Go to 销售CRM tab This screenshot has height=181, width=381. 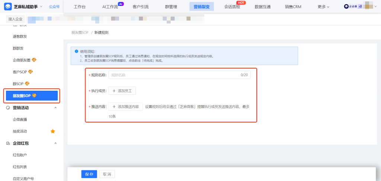click(293, 7)
